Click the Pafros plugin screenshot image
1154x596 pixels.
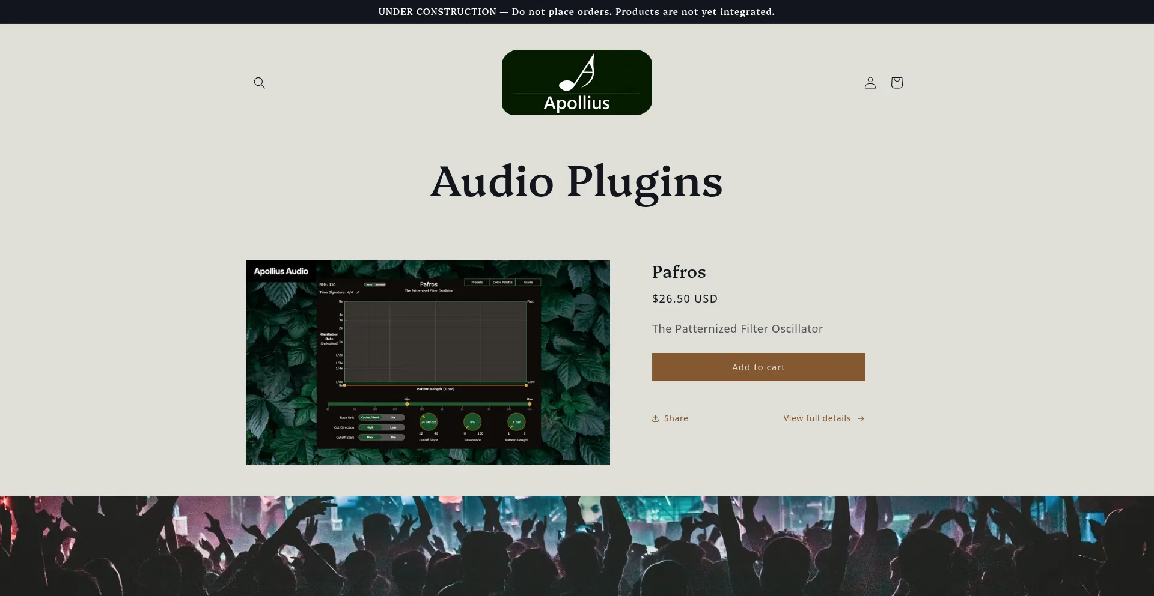(x=428, y=363)
